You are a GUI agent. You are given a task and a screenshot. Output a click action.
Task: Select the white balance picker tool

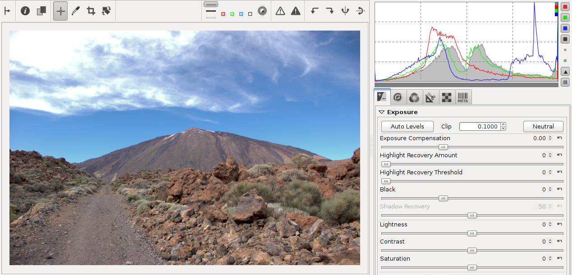pyautogui.click(x=76, y=11)
